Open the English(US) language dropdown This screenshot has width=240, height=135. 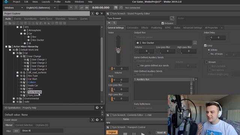41,7
